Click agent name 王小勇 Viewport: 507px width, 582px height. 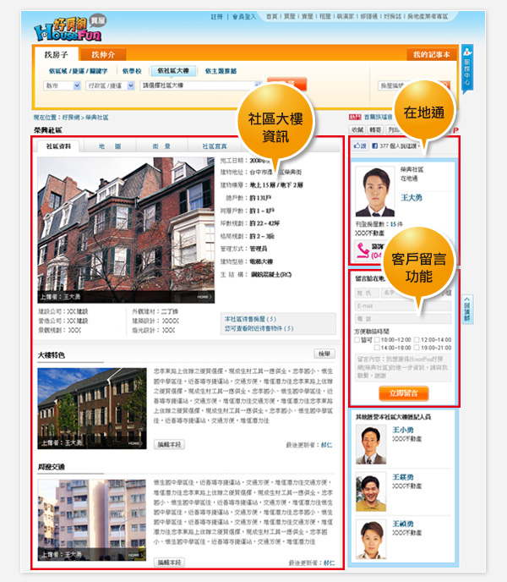[x=403, y=430]
